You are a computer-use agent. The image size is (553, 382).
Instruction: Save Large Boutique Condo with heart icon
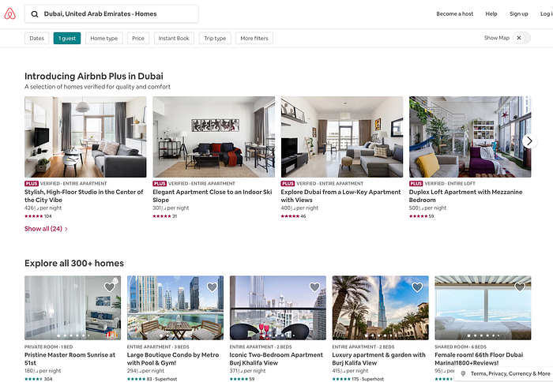[x=212, y=287]
